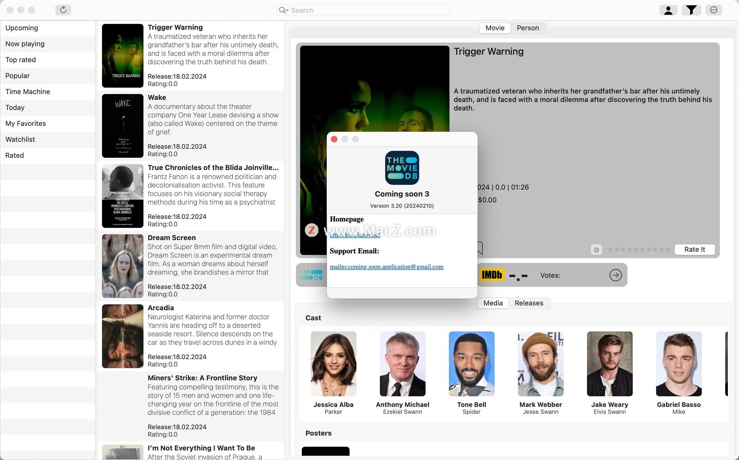Open the Rated section

click(48, 156)
